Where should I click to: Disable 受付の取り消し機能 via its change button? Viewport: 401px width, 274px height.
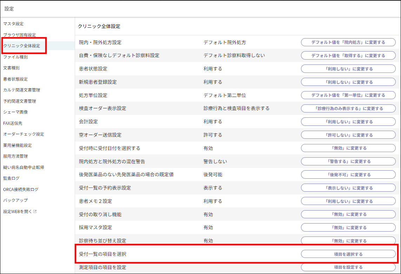[x=348, y=214]
